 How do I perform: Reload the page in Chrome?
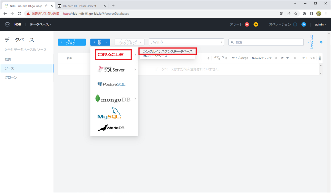19,14
